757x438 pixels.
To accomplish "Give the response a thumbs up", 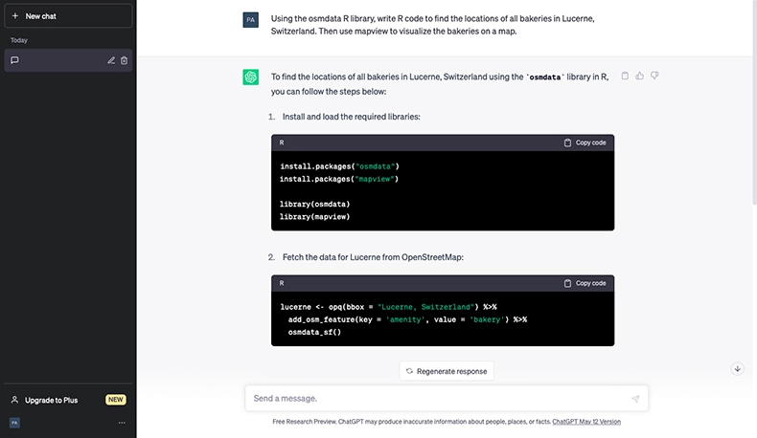I will [640, 76].
